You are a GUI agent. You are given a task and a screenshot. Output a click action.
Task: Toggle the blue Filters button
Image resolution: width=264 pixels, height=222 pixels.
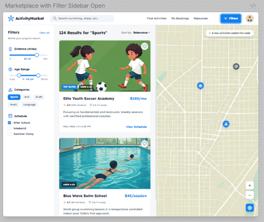[x=231, y=18]
